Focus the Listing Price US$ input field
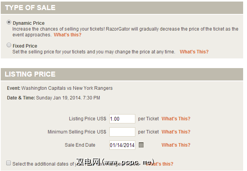247x171 pixels. tap(122, 119)
